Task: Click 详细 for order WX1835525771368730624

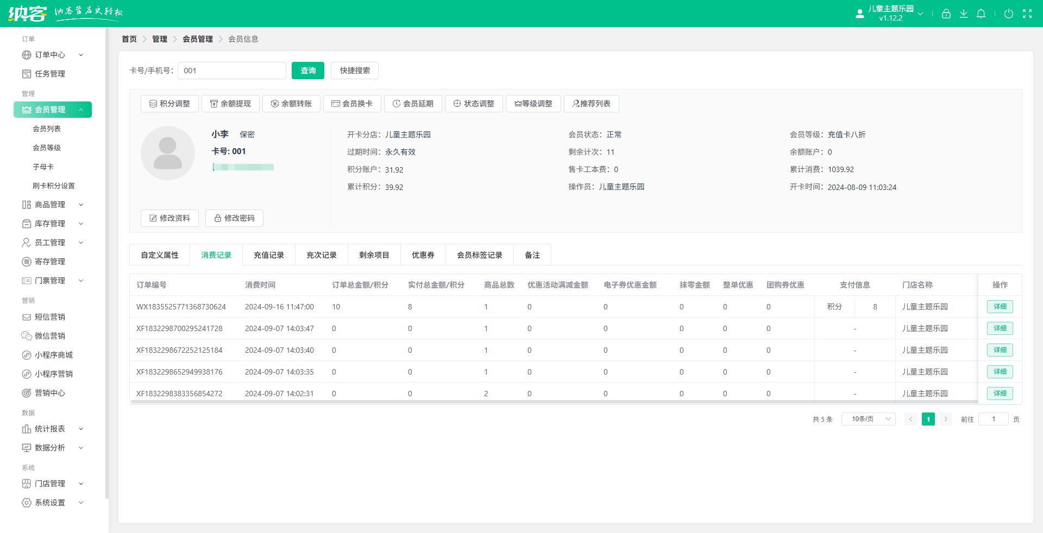Action: pos(1000,307)
